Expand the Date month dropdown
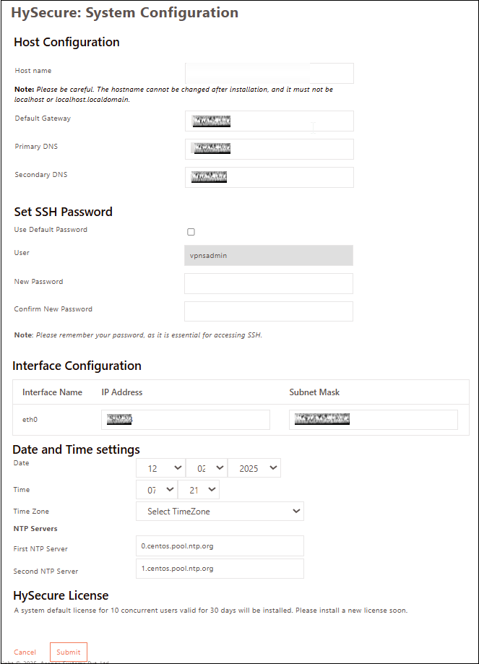The width and height of the screenshot is (479, 664). point(206,468)
